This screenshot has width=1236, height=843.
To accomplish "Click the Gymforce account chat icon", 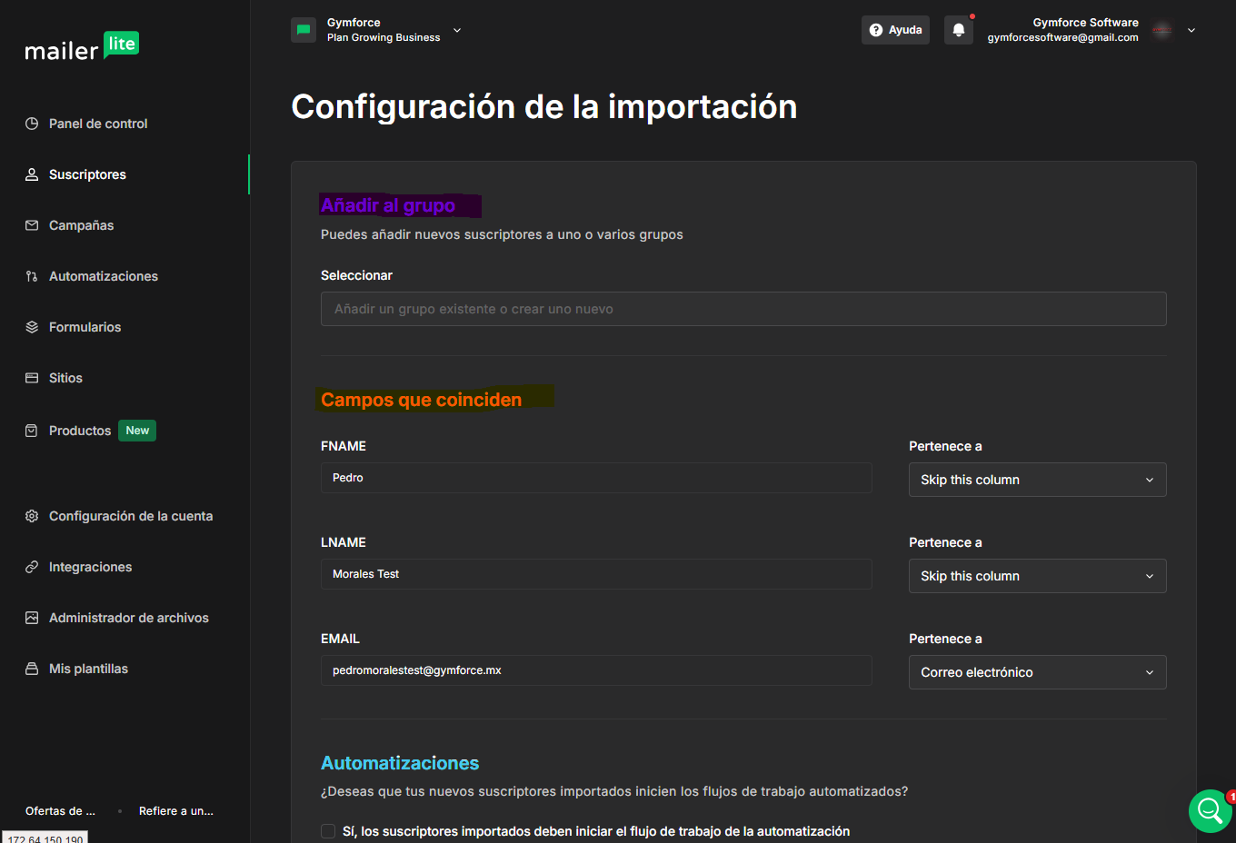I will 304,30.
